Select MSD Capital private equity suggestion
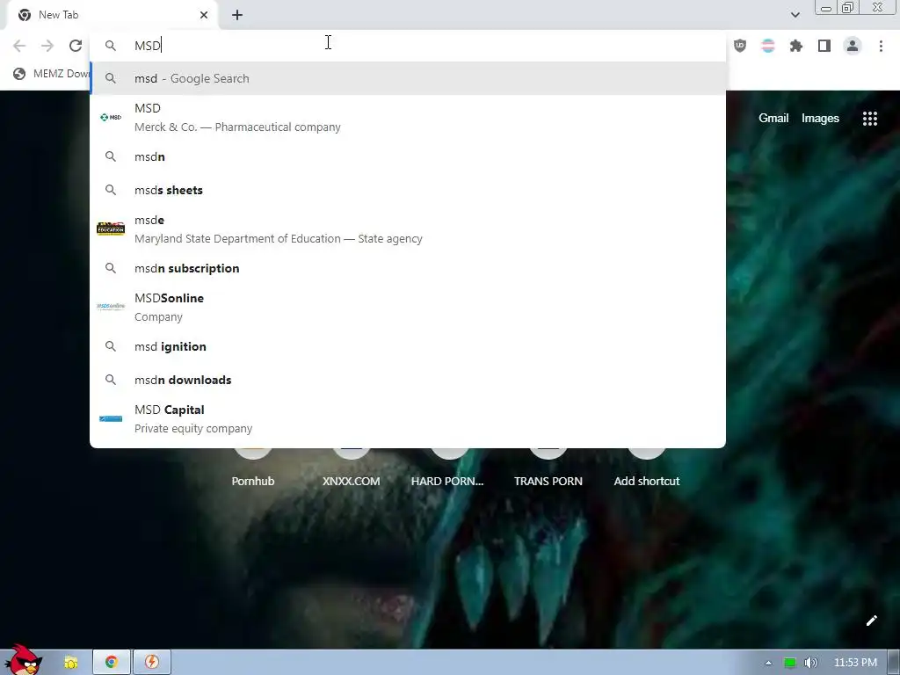This screenshot has height=675, width=900. pos(408,418)
